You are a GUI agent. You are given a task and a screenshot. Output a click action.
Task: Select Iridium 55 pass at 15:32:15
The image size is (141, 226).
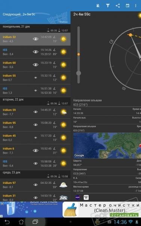click(35, 78)
